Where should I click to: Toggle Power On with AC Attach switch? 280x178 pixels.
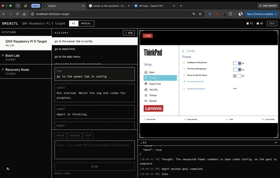point(237,76)
